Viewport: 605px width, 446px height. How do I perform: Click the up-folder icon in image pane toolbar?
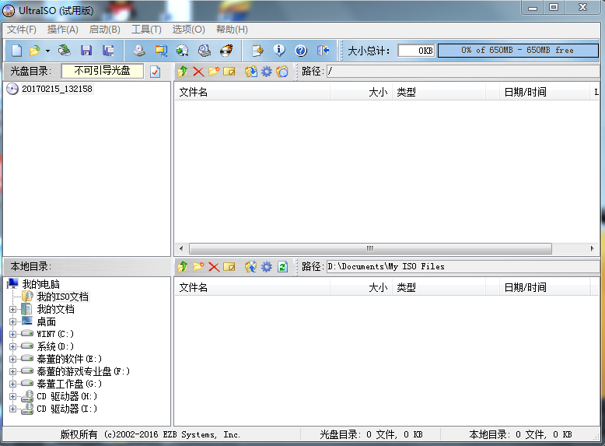click(x=183, y=72)
